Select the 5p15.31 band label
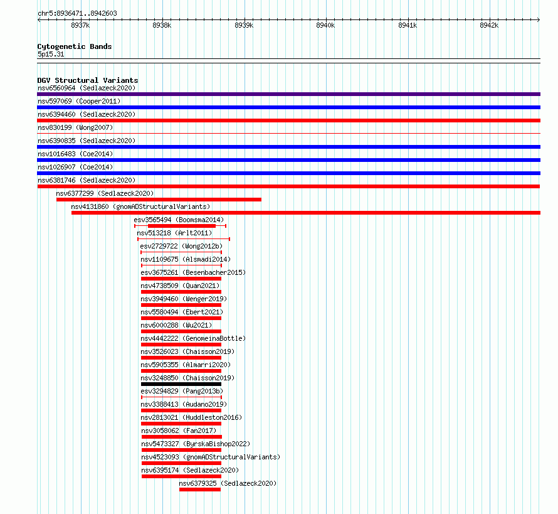The height and width of the screenshot is (514, 558). (x=51, y=54)
